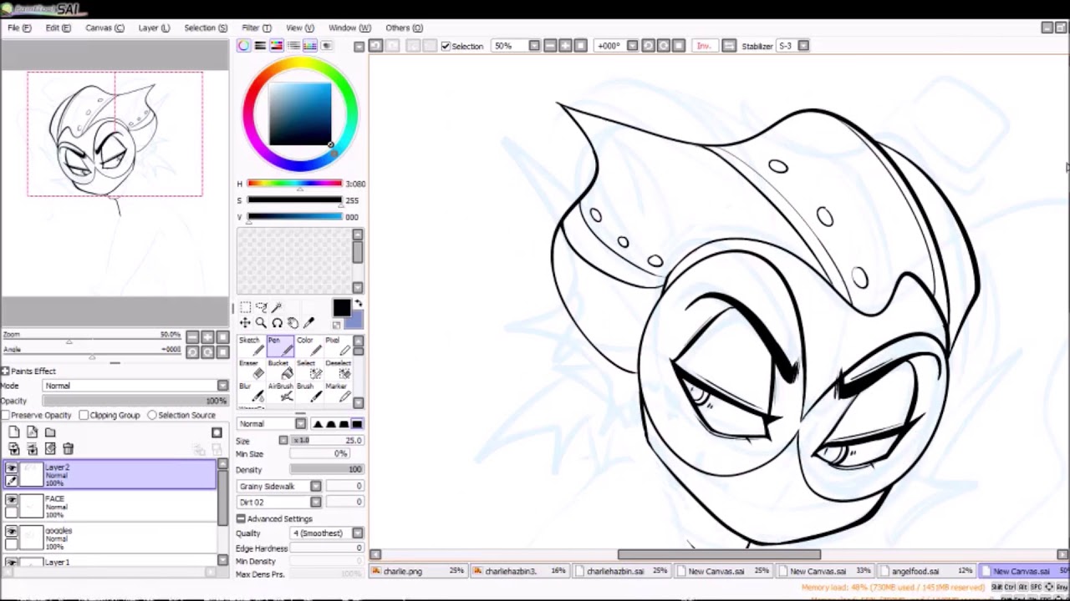The image size is (1070, 601).
Task: Switch to the angelfood.sai document tab
Action: (927, 571)
